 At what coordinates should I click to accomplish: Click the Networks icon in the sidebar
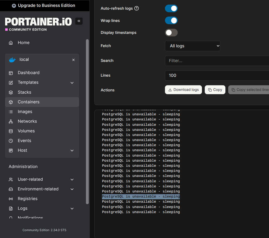tap(11, 121)
